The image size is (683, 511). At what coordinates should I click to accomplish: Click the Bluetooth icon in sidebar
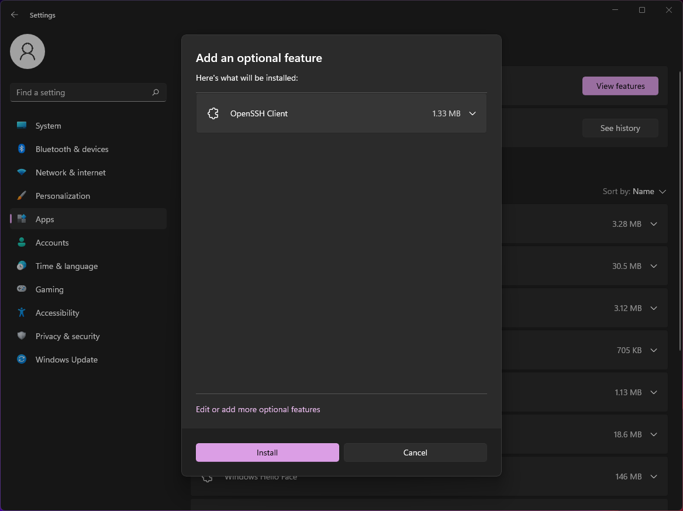point(21,149)
